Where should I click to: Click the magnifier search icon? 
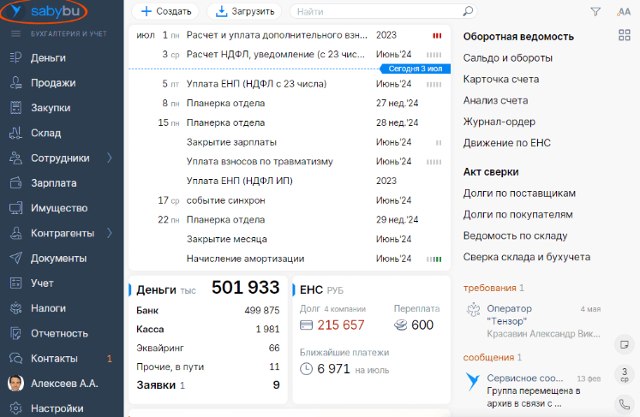[x=468, y=11]
